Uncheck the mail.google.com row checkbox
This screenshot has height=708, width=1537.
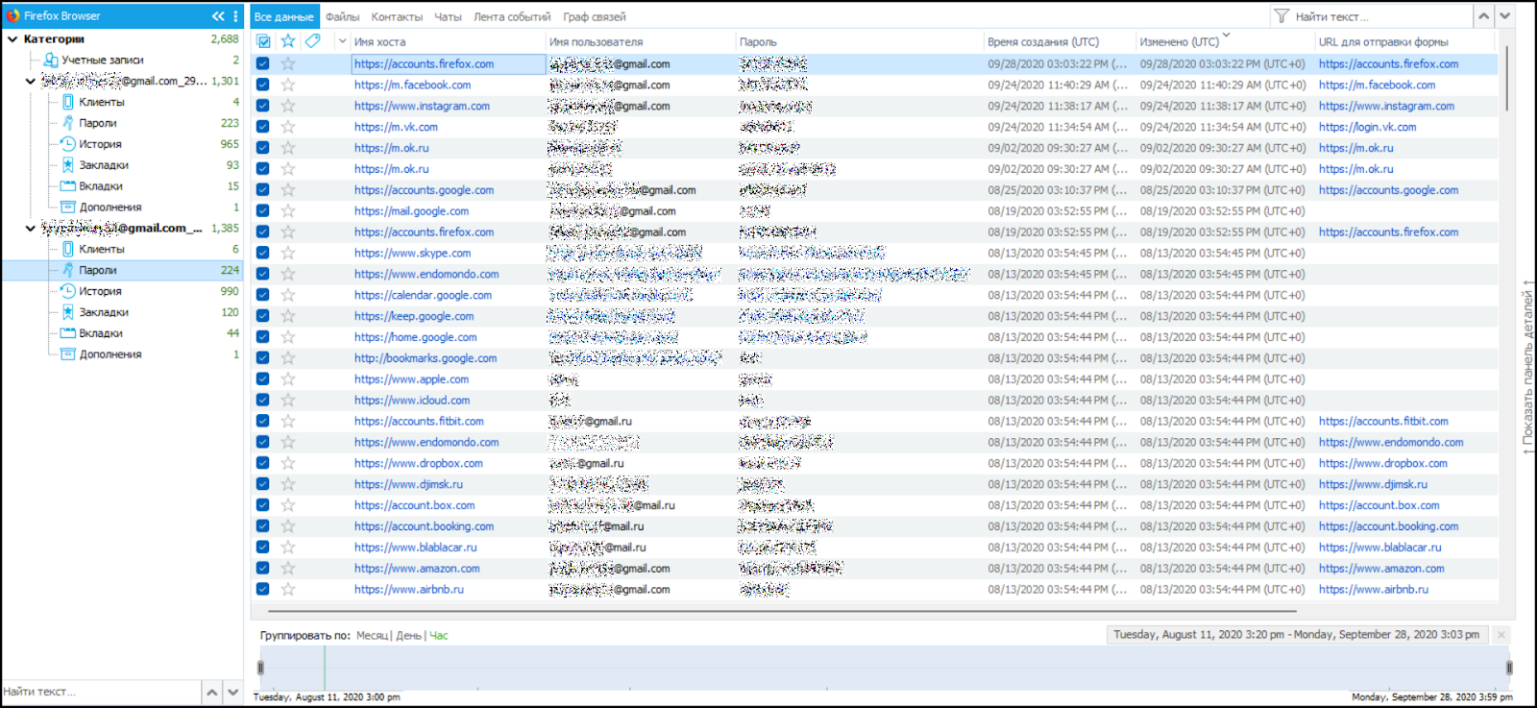(x=263, y=210)
